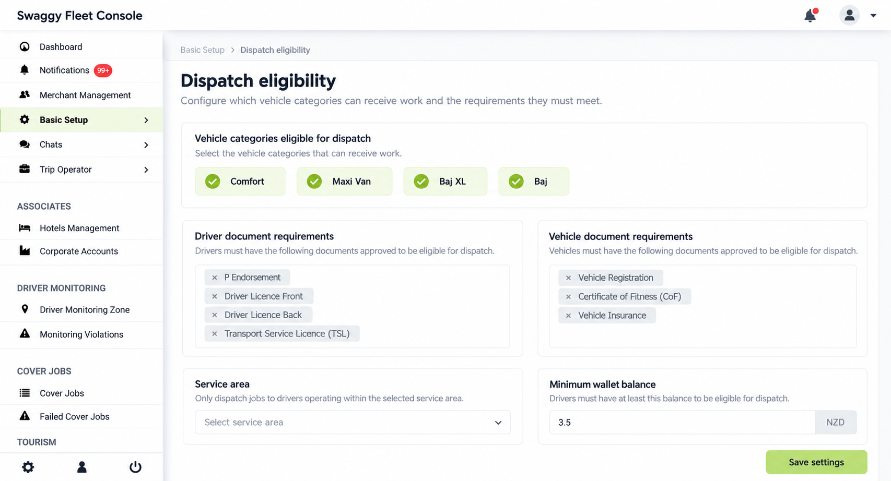Click the Dashboard gauge icon

25,46
